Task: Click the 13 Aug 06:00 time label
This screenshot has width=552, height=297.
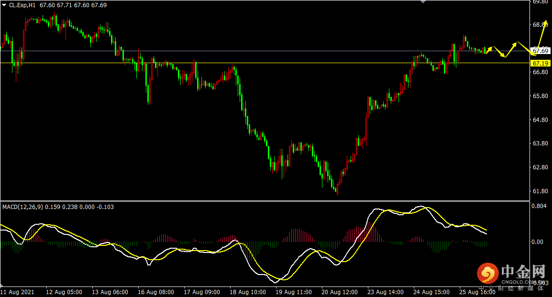Action: click(110, 292)
